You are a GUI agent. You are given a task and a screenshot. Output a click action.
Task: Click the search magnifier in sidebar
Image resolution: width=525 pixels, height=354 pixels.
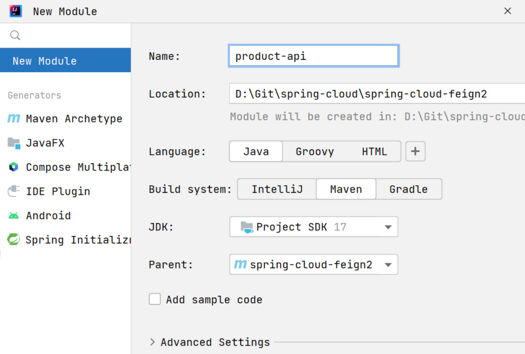click(15, 35)
